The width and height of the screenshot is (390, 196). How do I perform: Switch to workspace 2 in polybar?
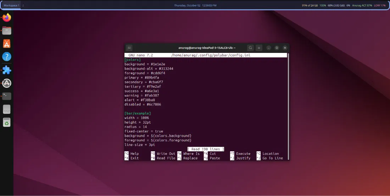23,6
